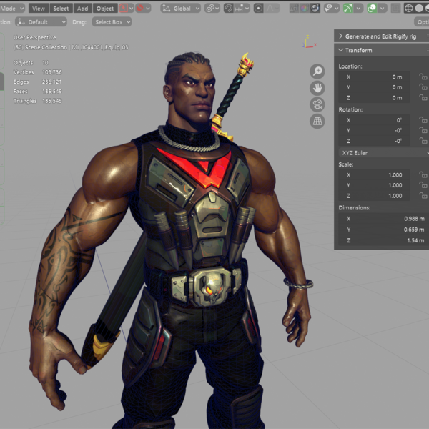Switch perspective/orthographic with the grid gizmo
The height and width of the screenshot is (429, 429).
click(x=317, y=121)
